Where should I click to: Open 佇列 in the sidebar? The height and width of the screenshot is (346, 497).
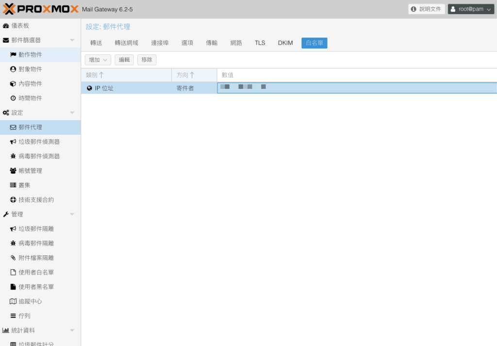(40, 316)
